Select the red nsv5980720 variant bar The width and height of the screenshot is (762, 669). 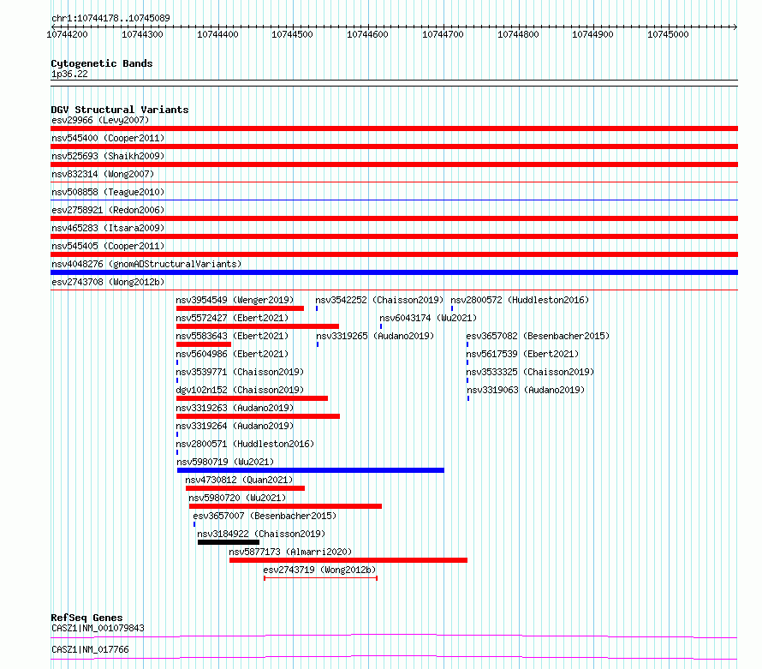coord(285,506)
